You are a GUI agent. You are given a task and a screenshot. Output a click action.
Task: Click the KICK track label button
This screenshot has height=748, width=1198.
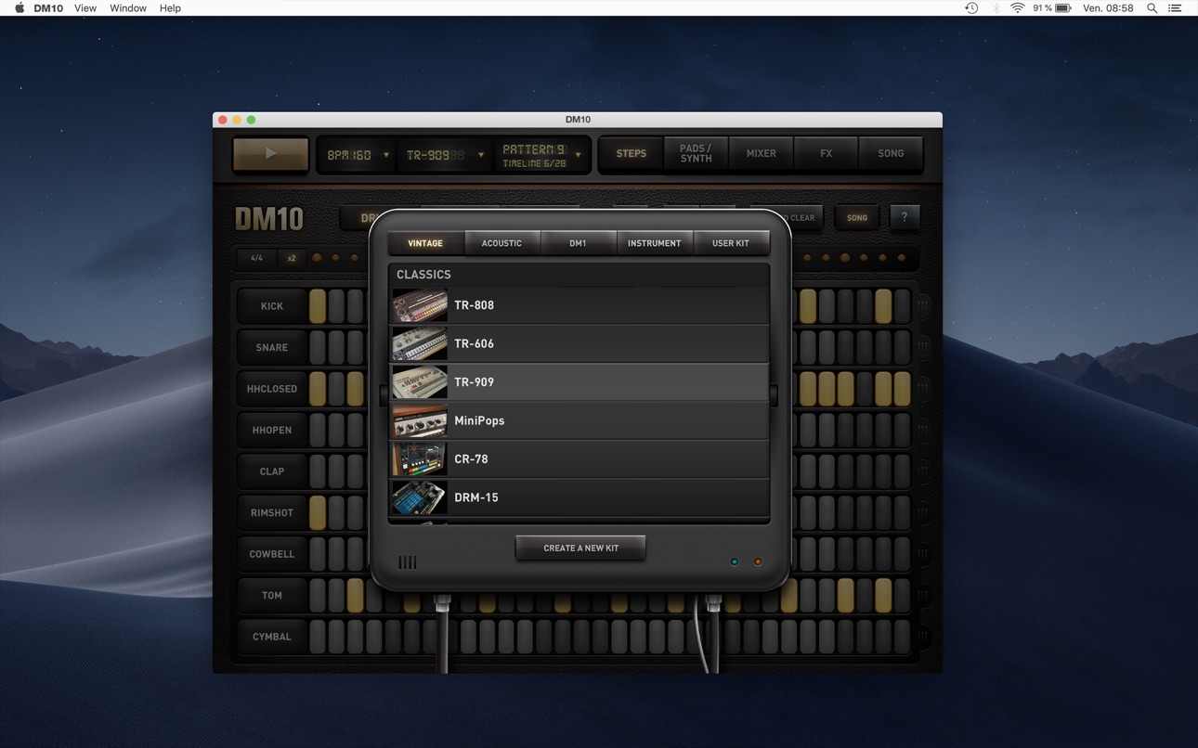pyautogui.click(x=271, y=305)
